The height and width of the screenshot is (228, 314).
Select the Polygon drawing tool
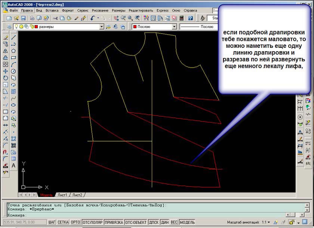point(13,51)
